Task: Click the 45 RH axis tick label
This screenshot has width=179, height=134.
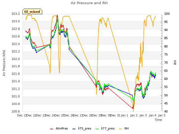Action: point(166,104)
